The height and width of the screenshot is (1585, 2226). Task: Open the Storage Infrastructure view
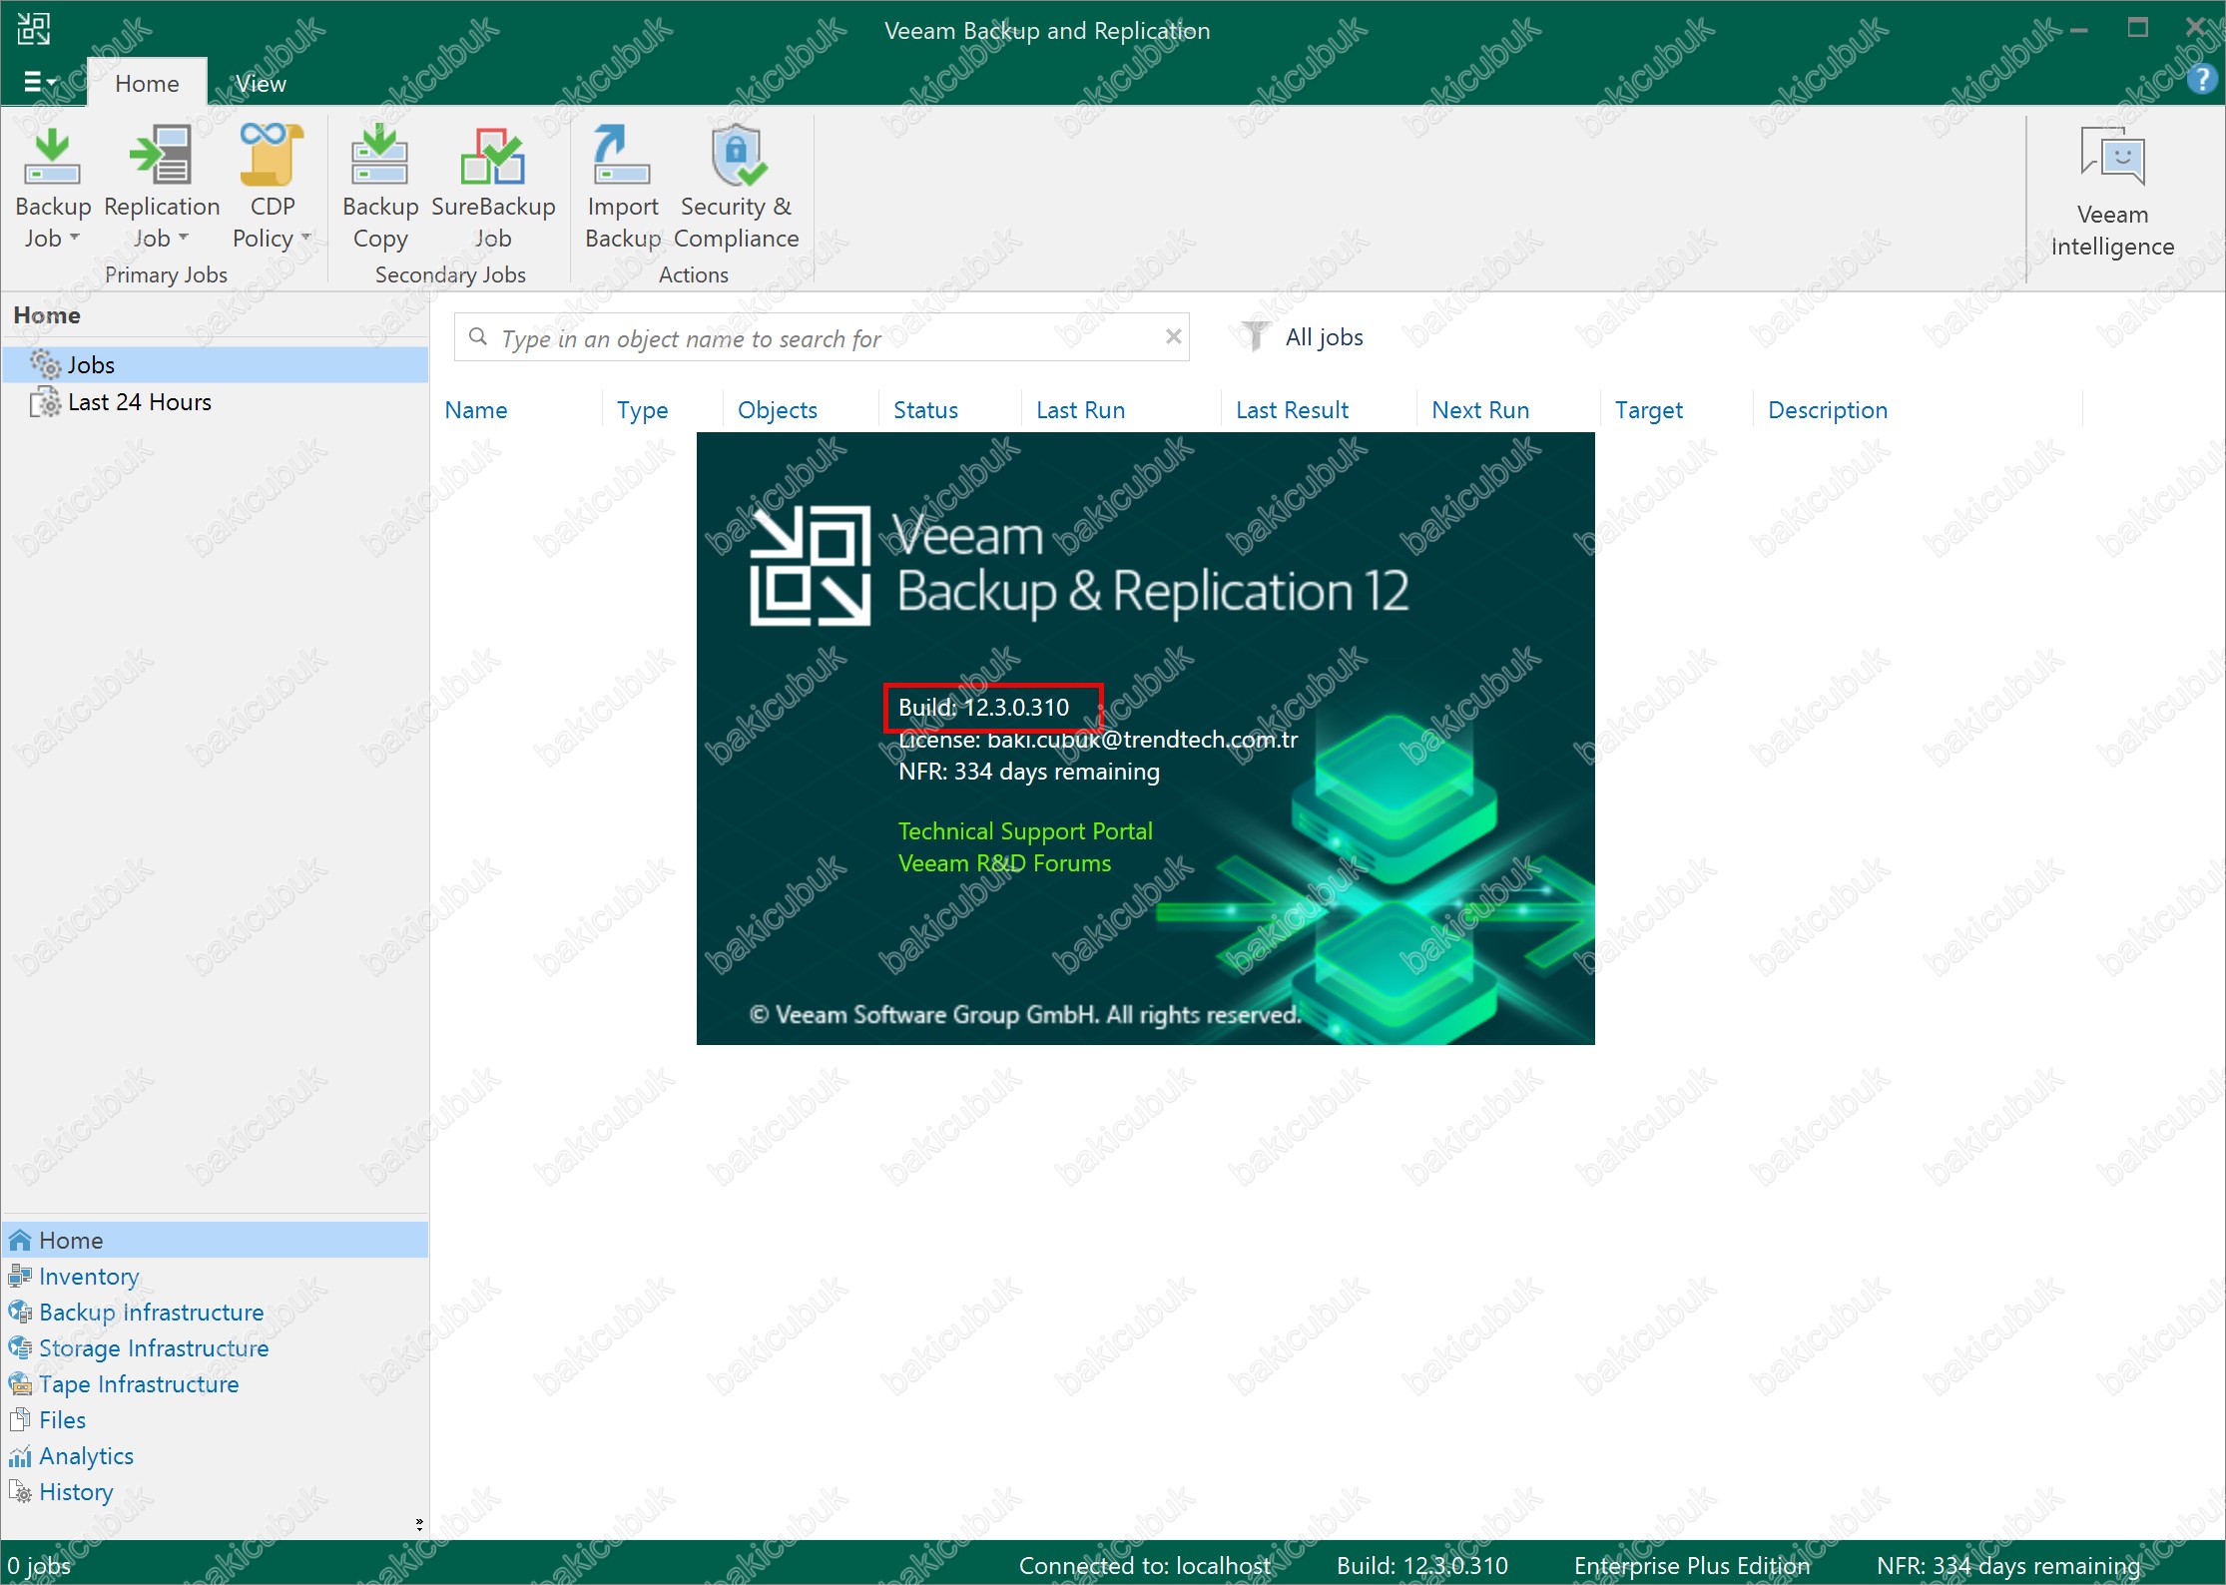pyautogui.click(x=216, y=1348)
